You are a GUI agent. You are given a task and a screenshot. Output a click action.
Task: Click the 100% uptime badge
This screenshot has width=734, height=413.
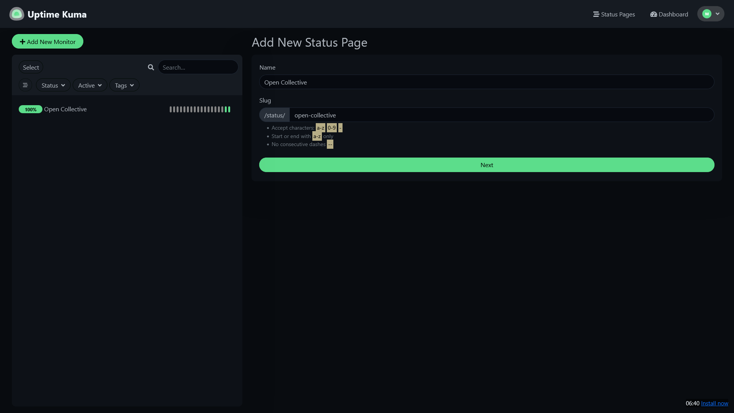(31, 109)
